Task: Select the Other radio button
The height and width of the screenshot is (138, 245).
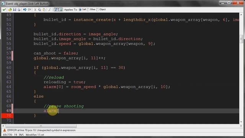Action: pos(88,10)
